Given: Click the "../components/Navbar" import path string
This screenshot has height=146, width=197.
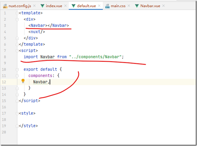Looking at the screenshot, I should (95, 57).
